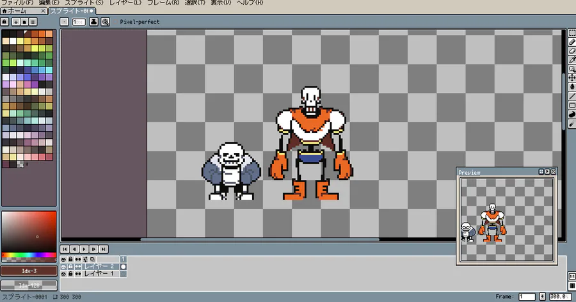The width and height of the screenshot is (576, 302).
Task: Close the ホーム tab
Action: point(43,11)
